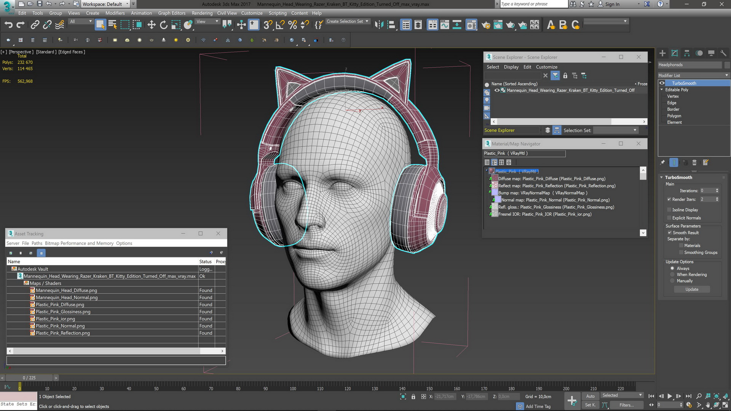The height and width of the screenshot is (411, 731).
Task: Open the Selection Set dropdown in Scene Explorer
Action: [616, 130]
